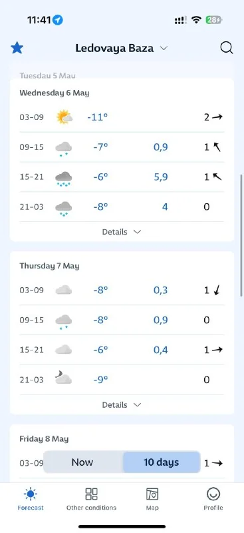
Task: Tap the Friday 8 May heading
Action: (44, 439)
